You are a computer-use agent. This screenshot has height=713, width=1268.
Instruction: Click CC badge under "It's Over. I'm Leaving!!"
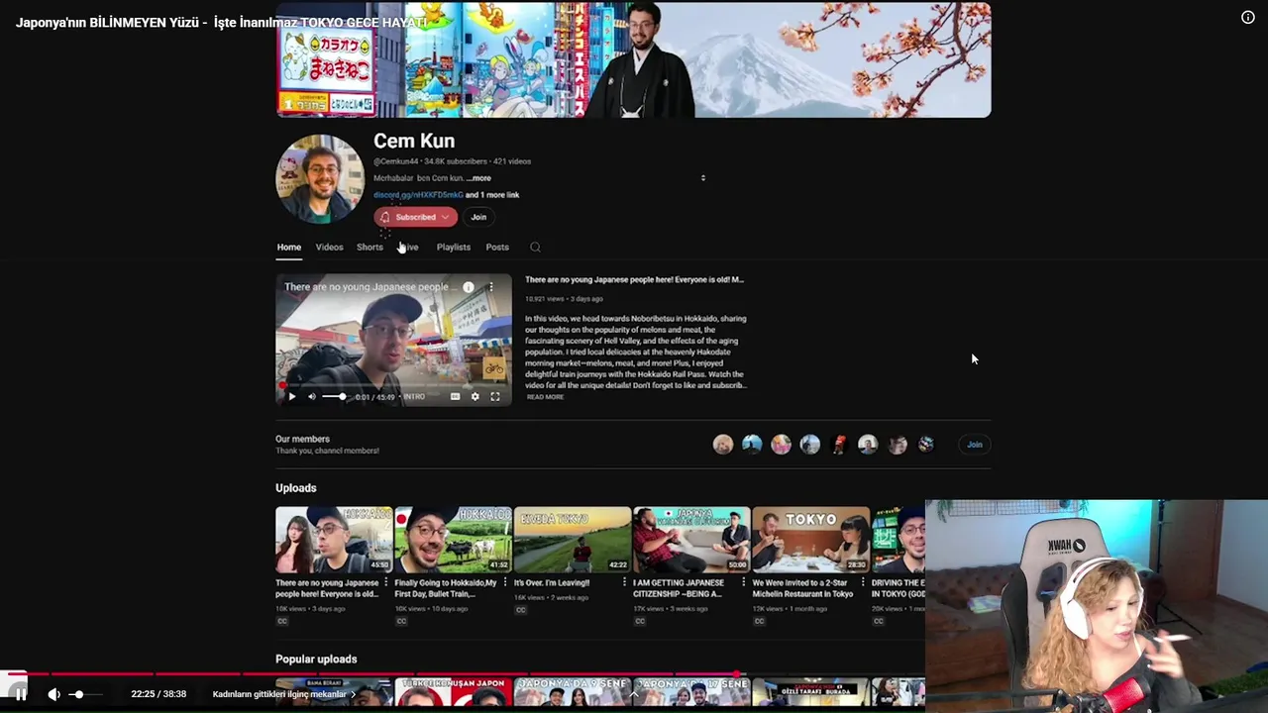tap(520, 610)
